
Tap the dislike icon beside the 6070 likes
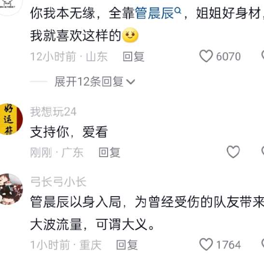tap(263, 55)
